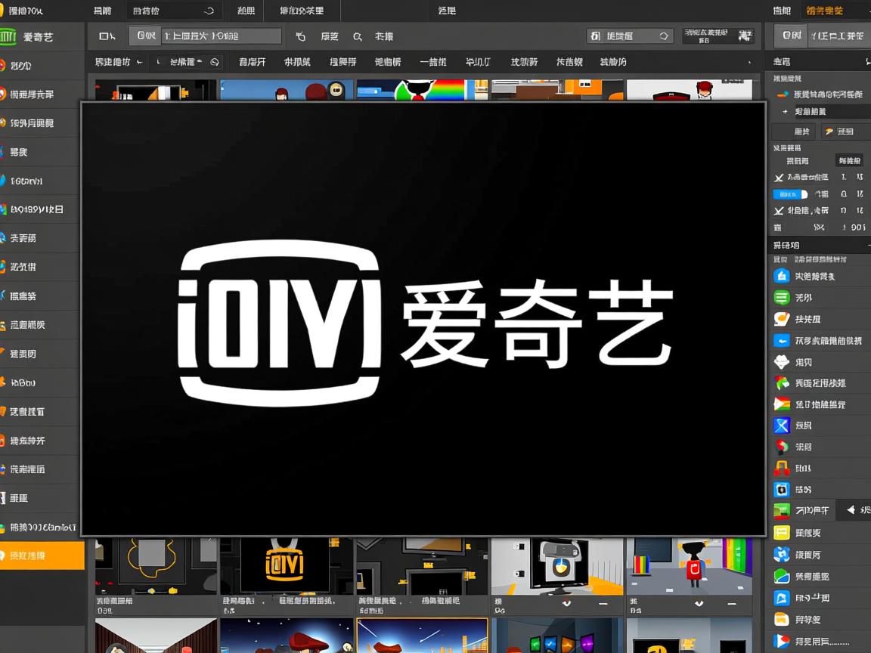Flip the blue toggle switch in the right panel
Screen dimensions: 871x653
coord(787,194)
